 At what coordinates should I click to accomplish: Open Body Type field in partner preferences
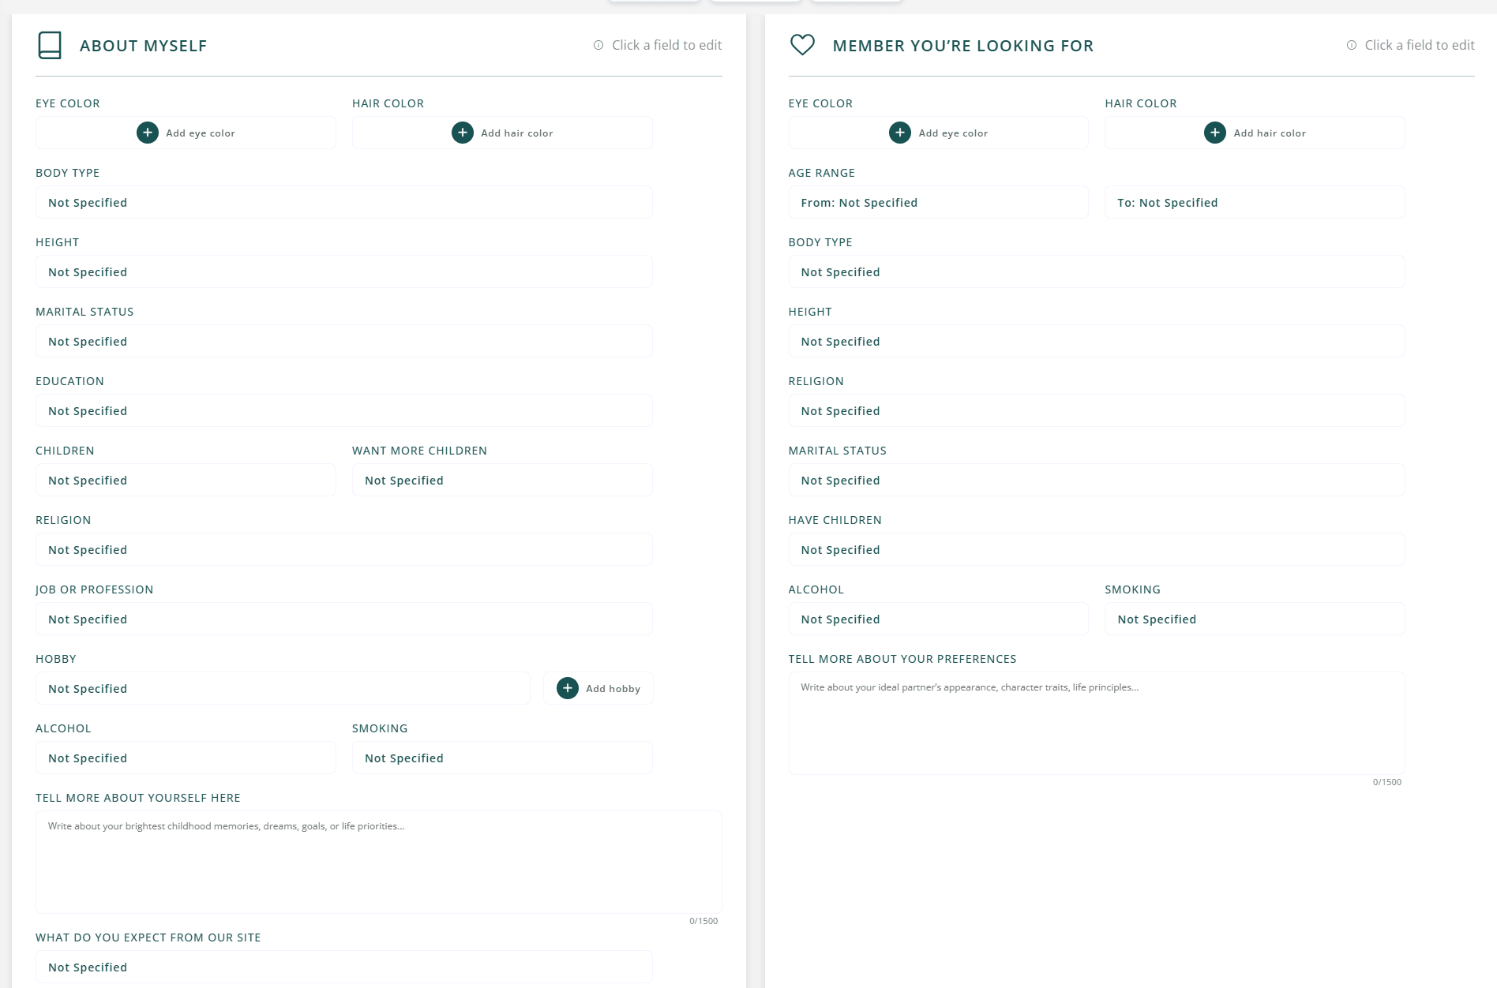coord(1097,271)
